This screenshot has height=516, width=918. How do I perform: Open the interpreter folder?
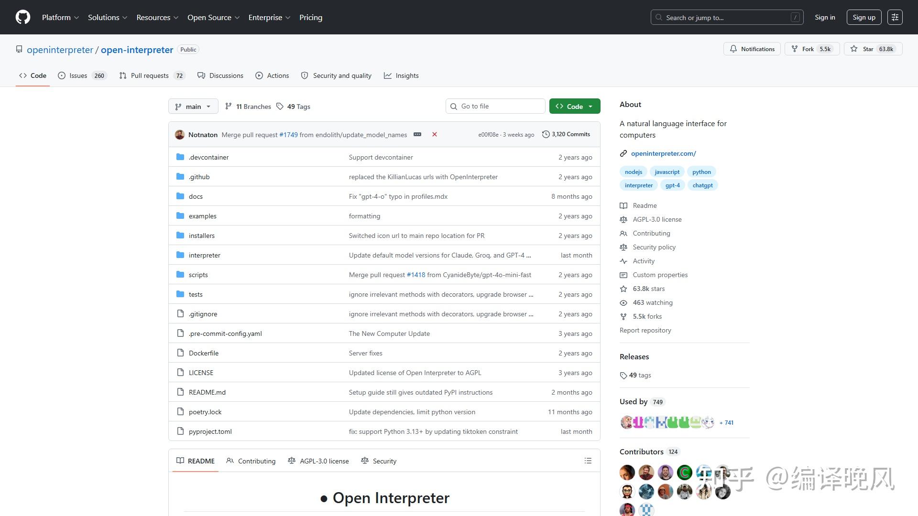[204, 255]
